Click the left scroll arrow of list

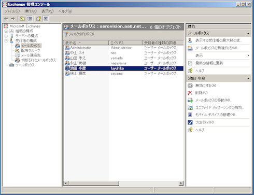66,183
